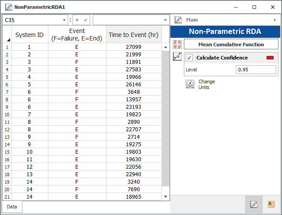282x215 pixels.
Task: Select row header number 12
Action: [x=7, y=129]
